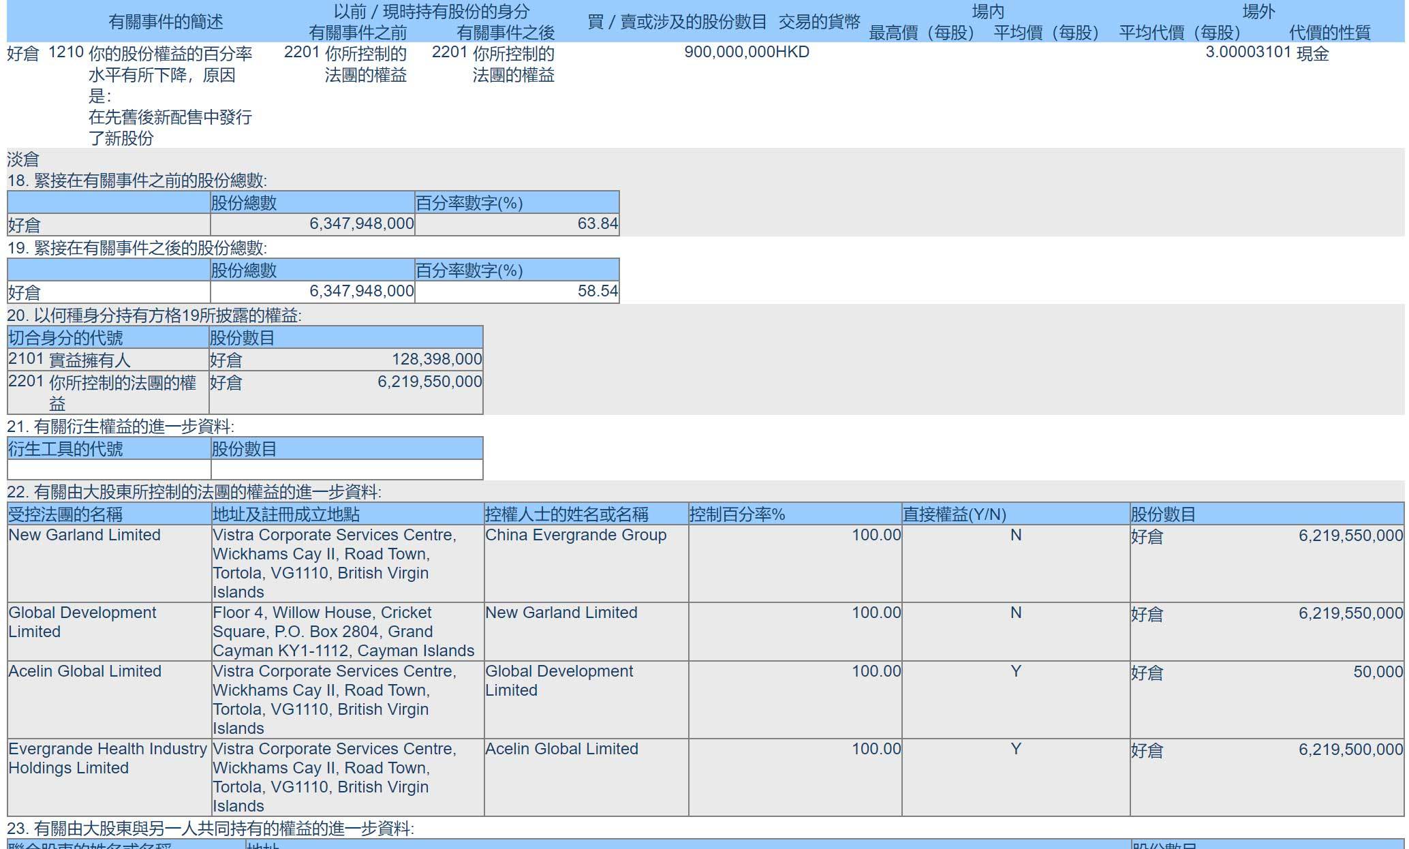Screen dimensions: 1409x849
Task: Click 6,347,948,000 total in section 19 table
Action: [x=362, y=291]
